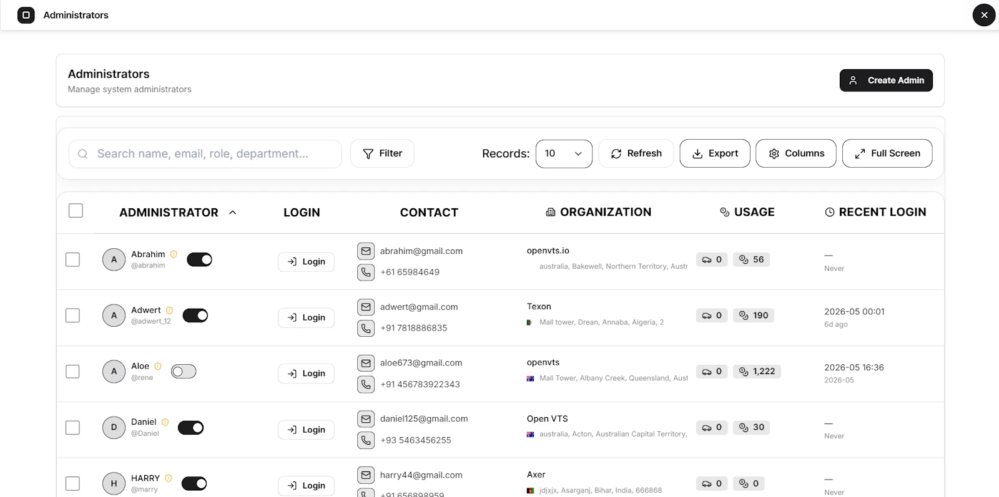The image size is (999, 497).
Task: Click the openvts.io organization name
Action: [x=548, y=251]
